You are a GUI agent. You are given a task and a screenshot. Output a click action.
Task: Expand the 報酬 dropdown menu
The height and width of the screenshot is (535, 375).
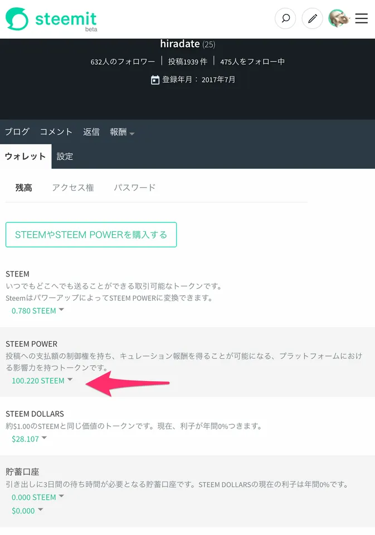point(122,132)
